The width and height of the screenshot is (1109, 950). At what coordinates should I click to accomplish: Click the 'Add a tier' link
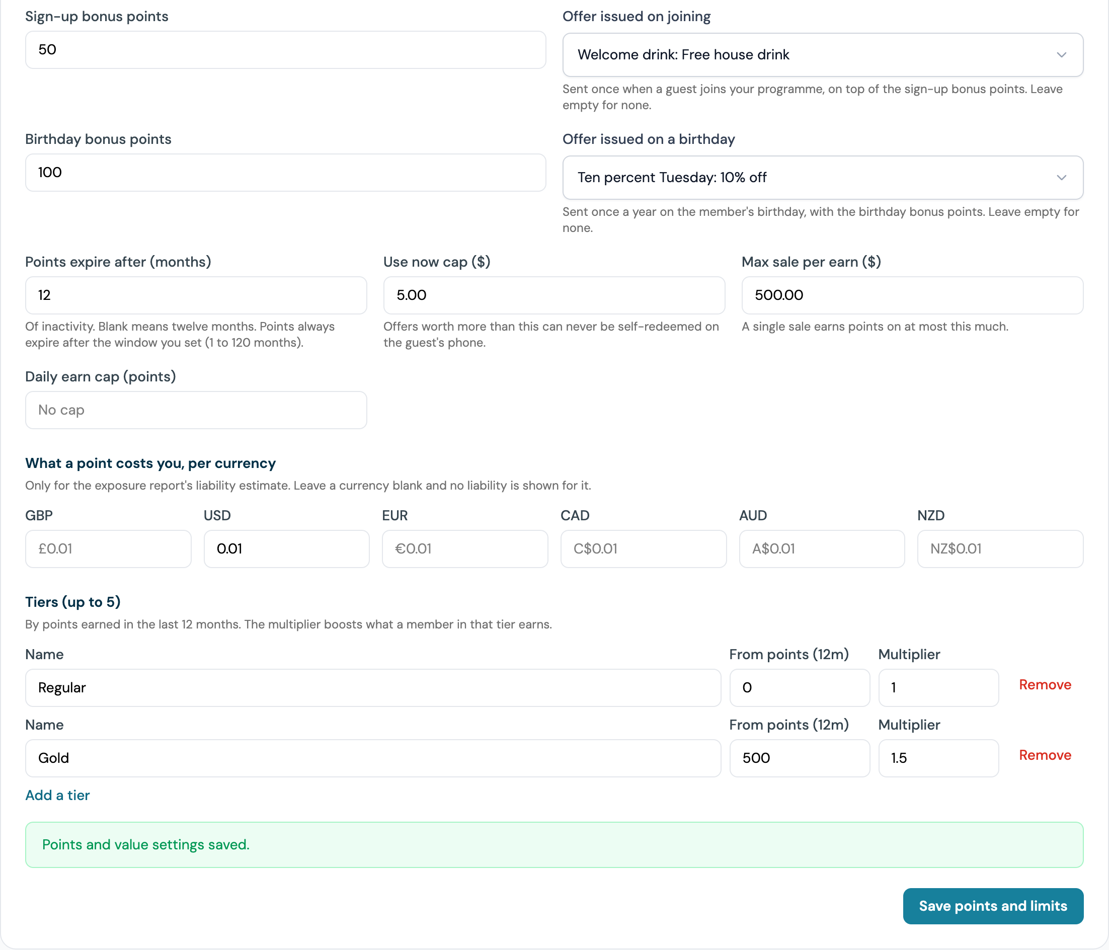[57, 796]
